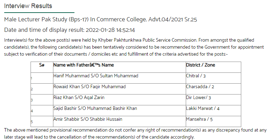Click the date and time of display result
This screenshot has height=140, width=276.
pos(70,30)
